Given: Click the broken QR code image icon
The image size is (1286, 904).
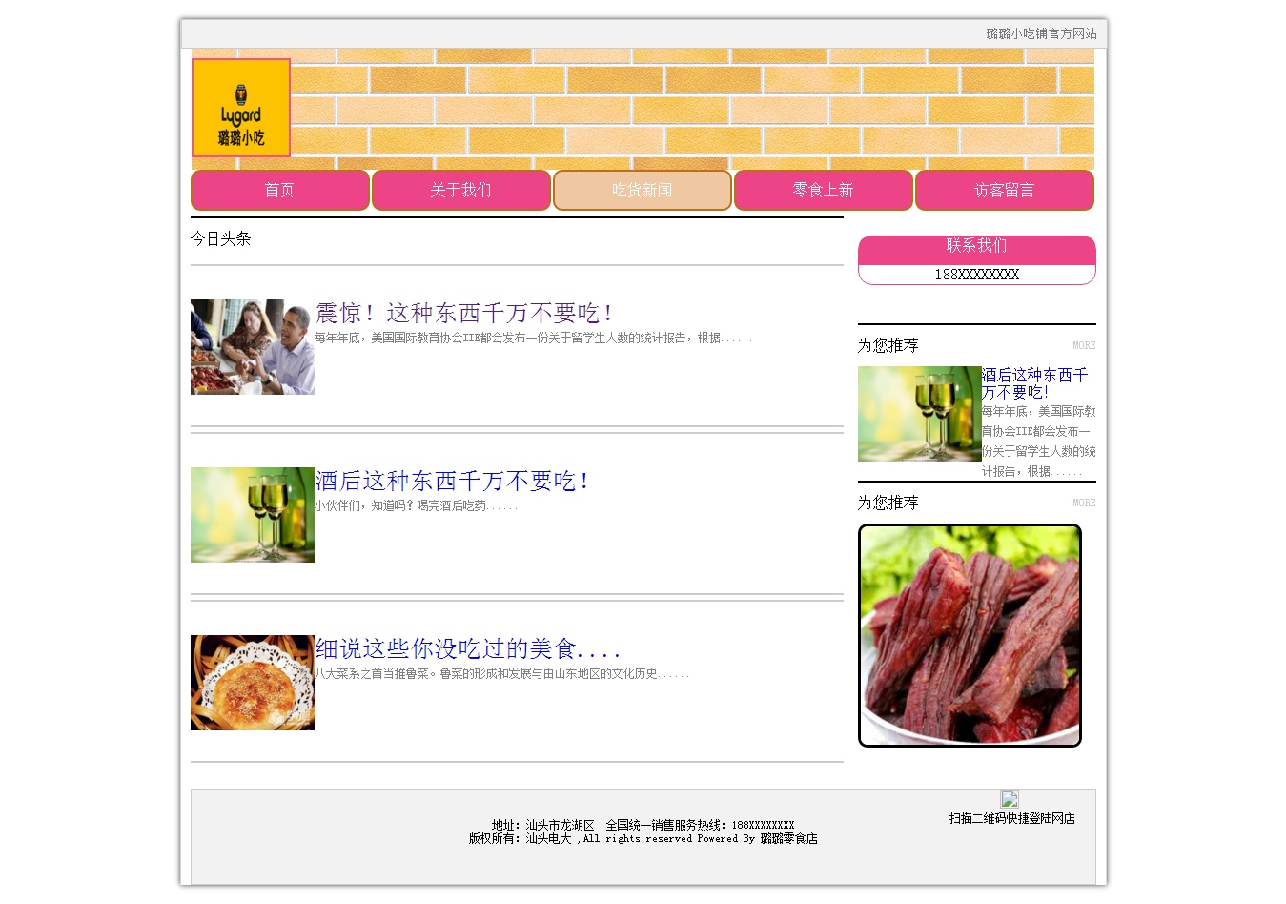Looking at the screenshot, I should (x=1010, y=799).
